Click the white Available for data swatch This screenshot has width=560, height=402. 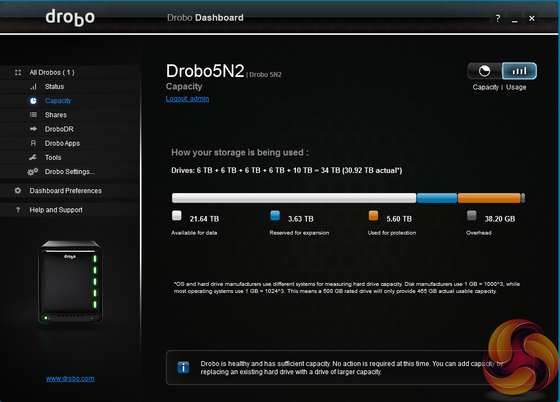177,215
